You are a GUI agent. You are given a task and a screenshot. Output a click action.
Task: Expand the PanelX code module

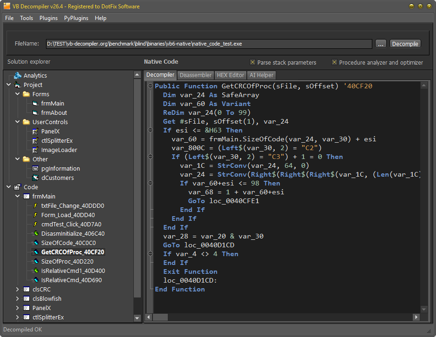18,308
